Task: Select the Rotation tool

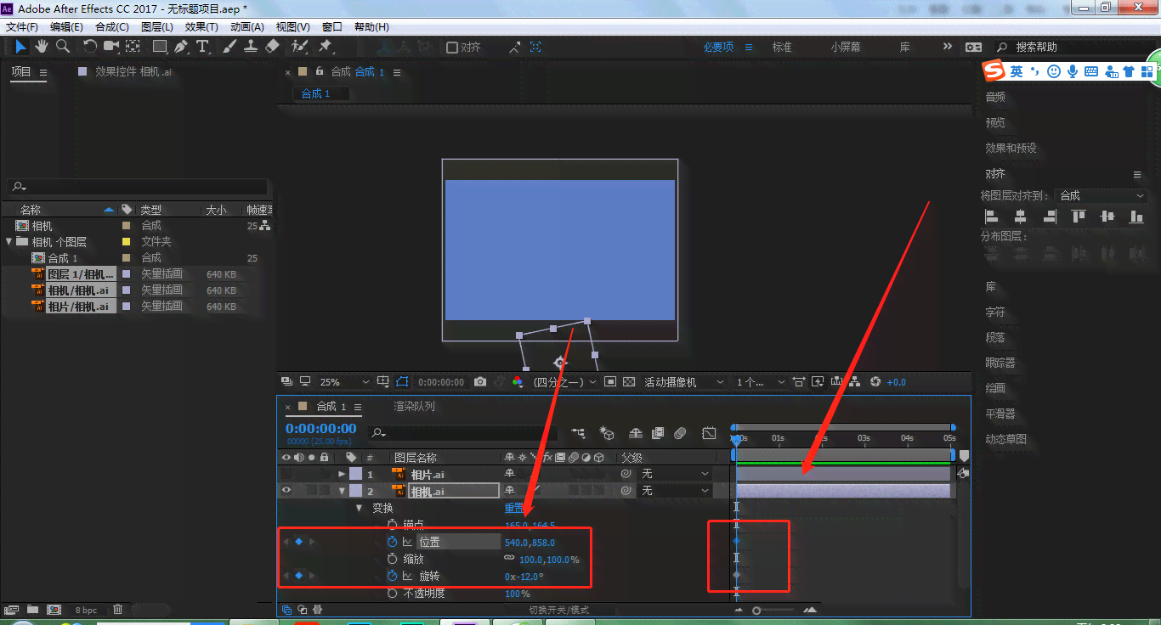Action: 90,47
